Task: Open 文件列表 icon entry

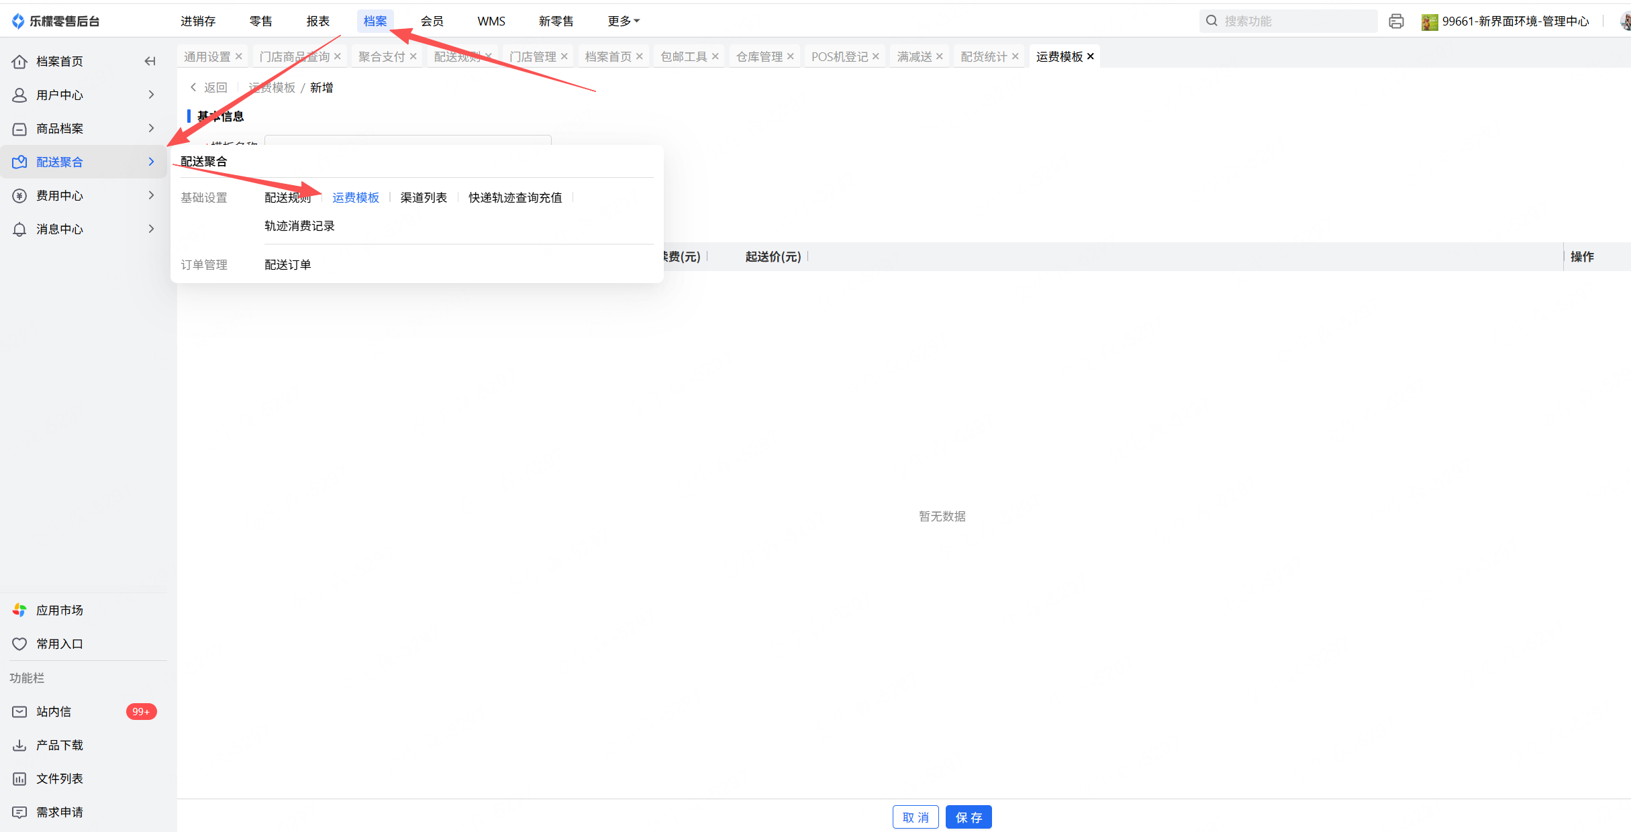Action: [19, 778]
